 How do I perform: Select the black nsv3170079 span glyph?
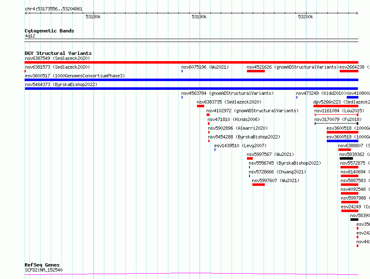point(336,123)
